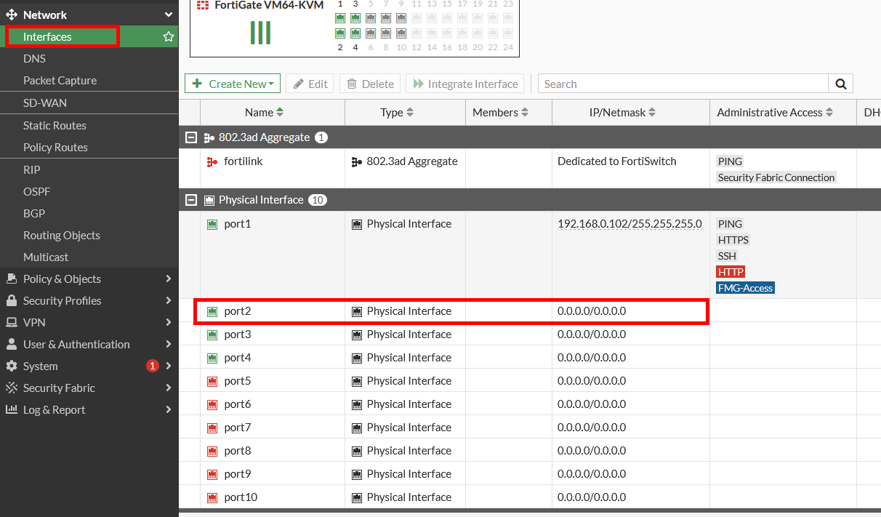
Task: Click the Edit button
Action: (310, 84)
